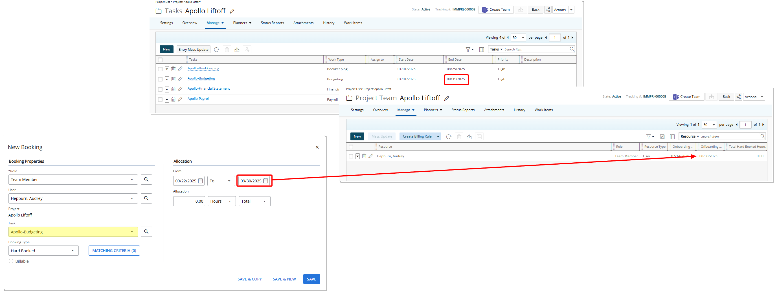Screen dimensions: 777x294
Task: Open the filter options on Project Team grid
Action: click(x=649, y=136)
